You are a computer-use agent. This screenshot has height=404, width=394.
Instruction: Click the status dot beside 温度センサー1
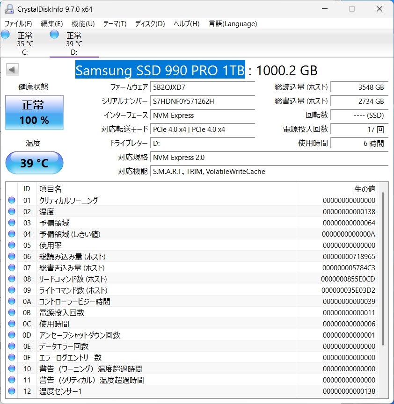(11, 391)
